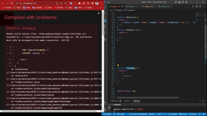The width and height of the screenshot is (207, 116).
Task: Maximize the panel with the chevron-up icon
Action: click(200, 101)
